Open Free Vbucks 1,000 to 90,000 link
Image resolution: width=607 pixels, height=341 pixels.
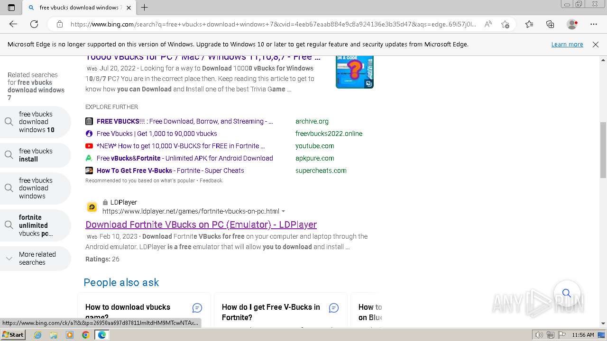point(157,134)
